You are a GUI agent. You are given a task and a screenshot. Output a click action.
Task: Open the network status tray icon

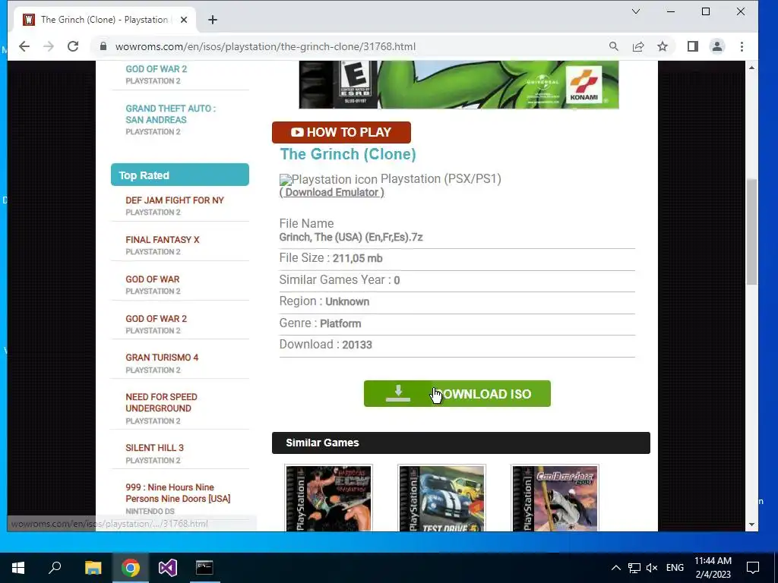(x=634, y=568)
